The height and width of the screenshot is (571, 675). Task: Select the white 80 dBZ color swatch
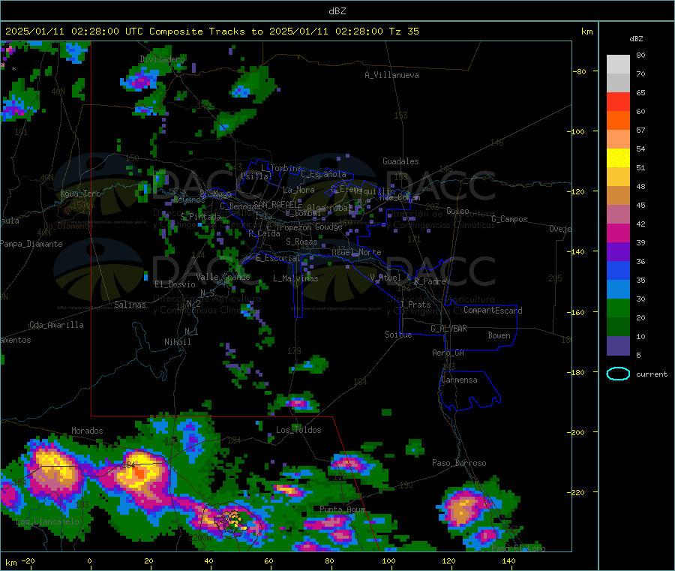[618, 65]
